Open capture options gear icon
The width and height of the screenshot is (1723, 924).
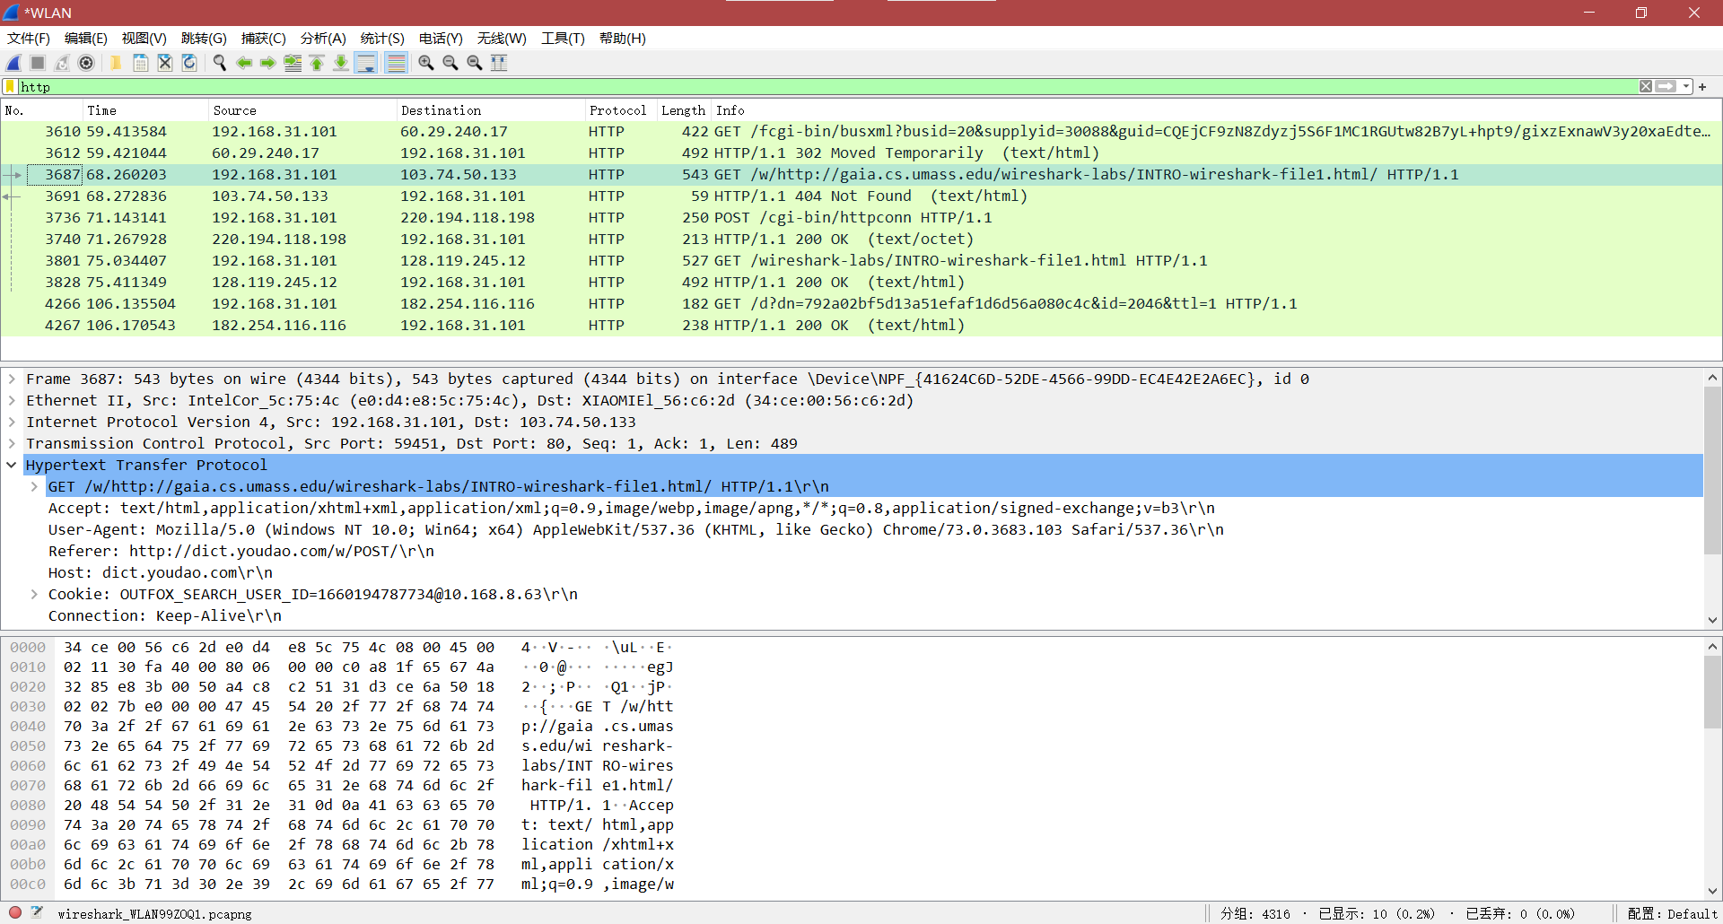pos(86,63)
